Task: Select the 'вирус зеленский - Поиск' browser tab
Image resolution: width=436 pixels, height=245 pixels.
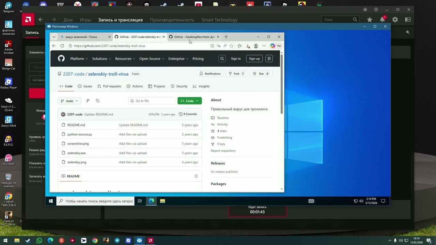Action: tap(85, 37)
